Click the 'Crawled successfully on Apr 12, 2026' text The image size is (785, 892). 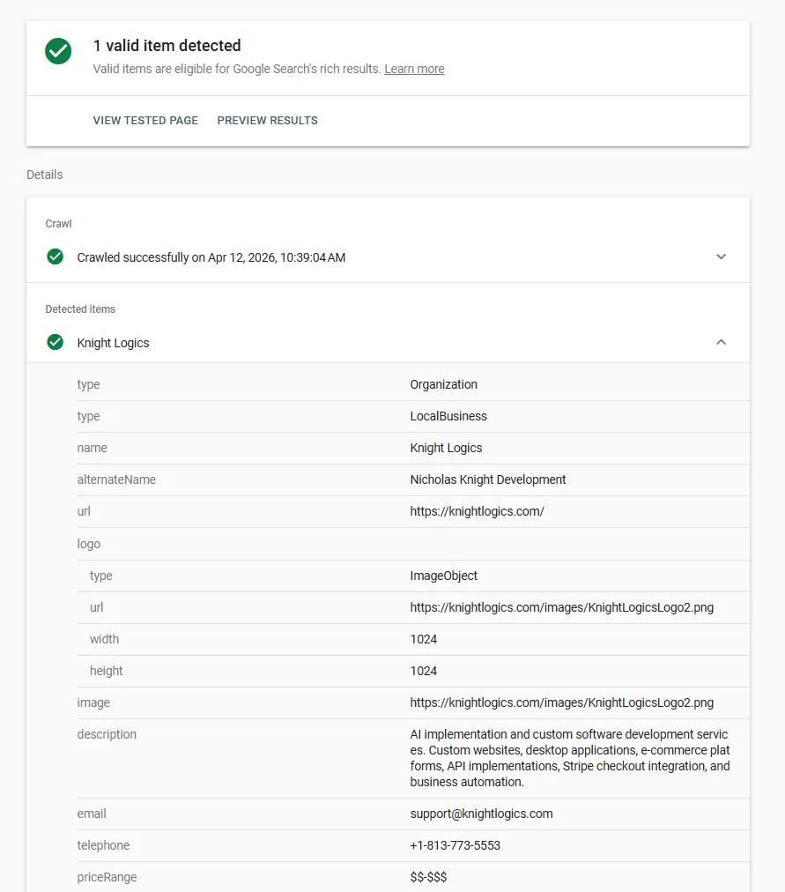[x=211, y=257]
